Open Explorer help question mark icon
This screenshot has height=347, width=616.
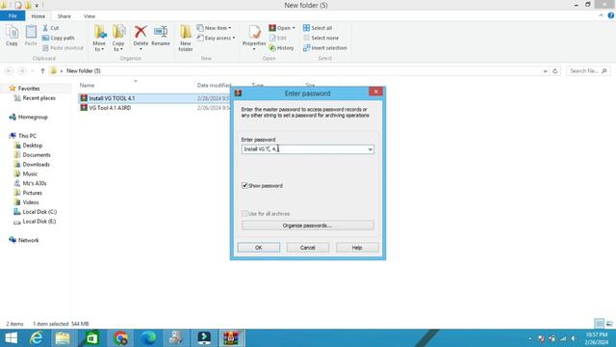pos(611,15)
